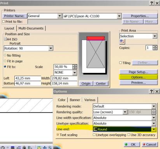Screen dimensions: 160x149
Task: Open the Line end Round dropdown arrow
Action: (x=154, y=129)
